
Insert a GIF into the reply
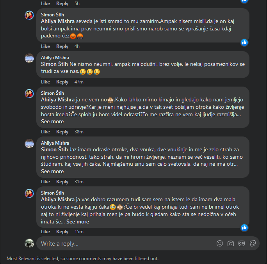coord(242,243)
